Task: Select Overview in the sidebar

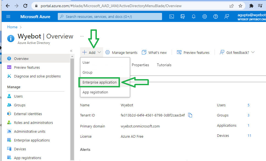Action: point(36,59)
